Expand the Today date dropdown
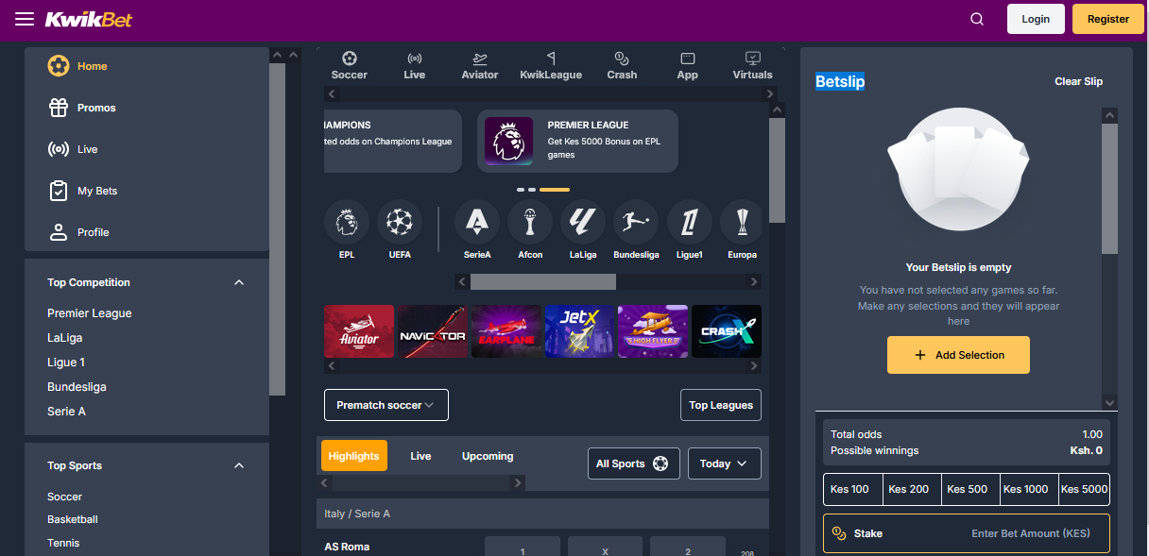The height and width of the screenshot is (556, 1149). 724,463
